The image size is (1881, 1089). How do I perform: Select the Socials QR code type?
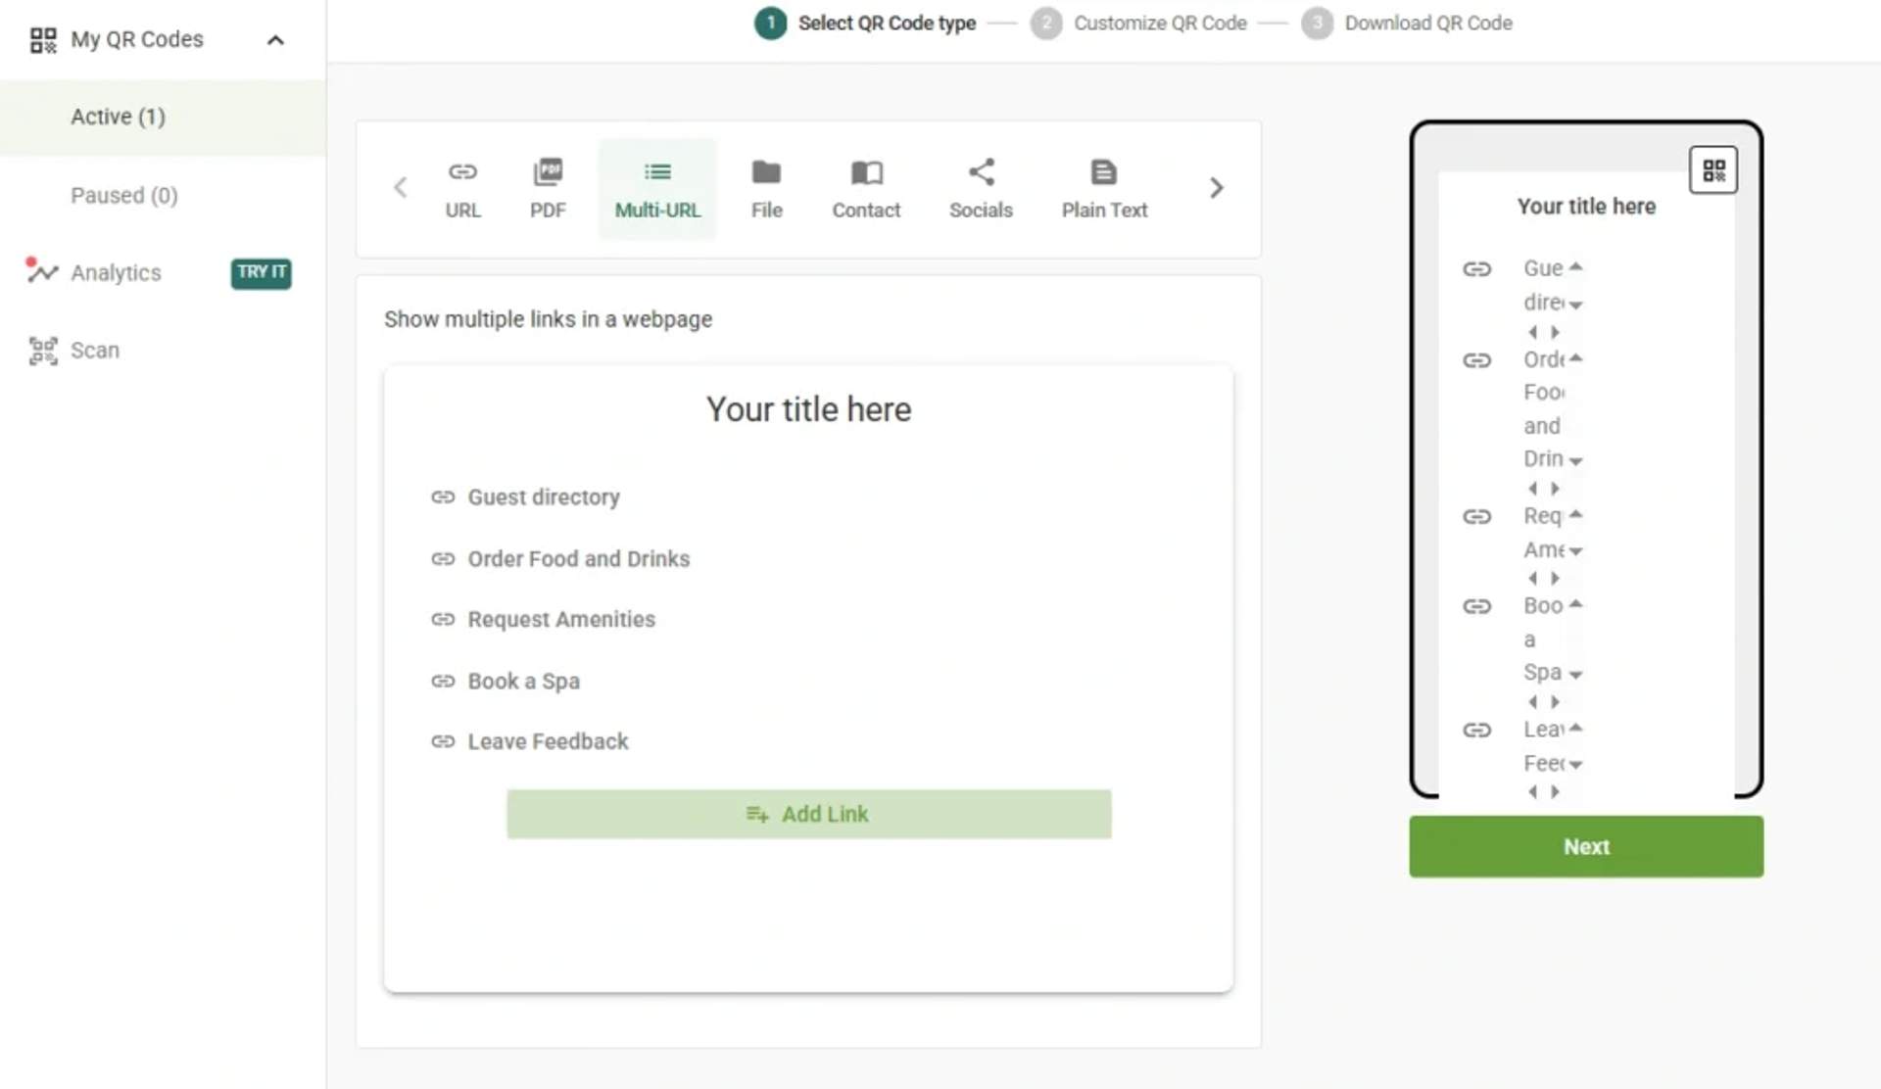point(981,189)
